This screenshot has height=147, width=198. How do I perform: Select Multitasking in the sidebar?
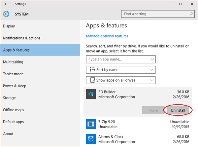click(13, 62)
